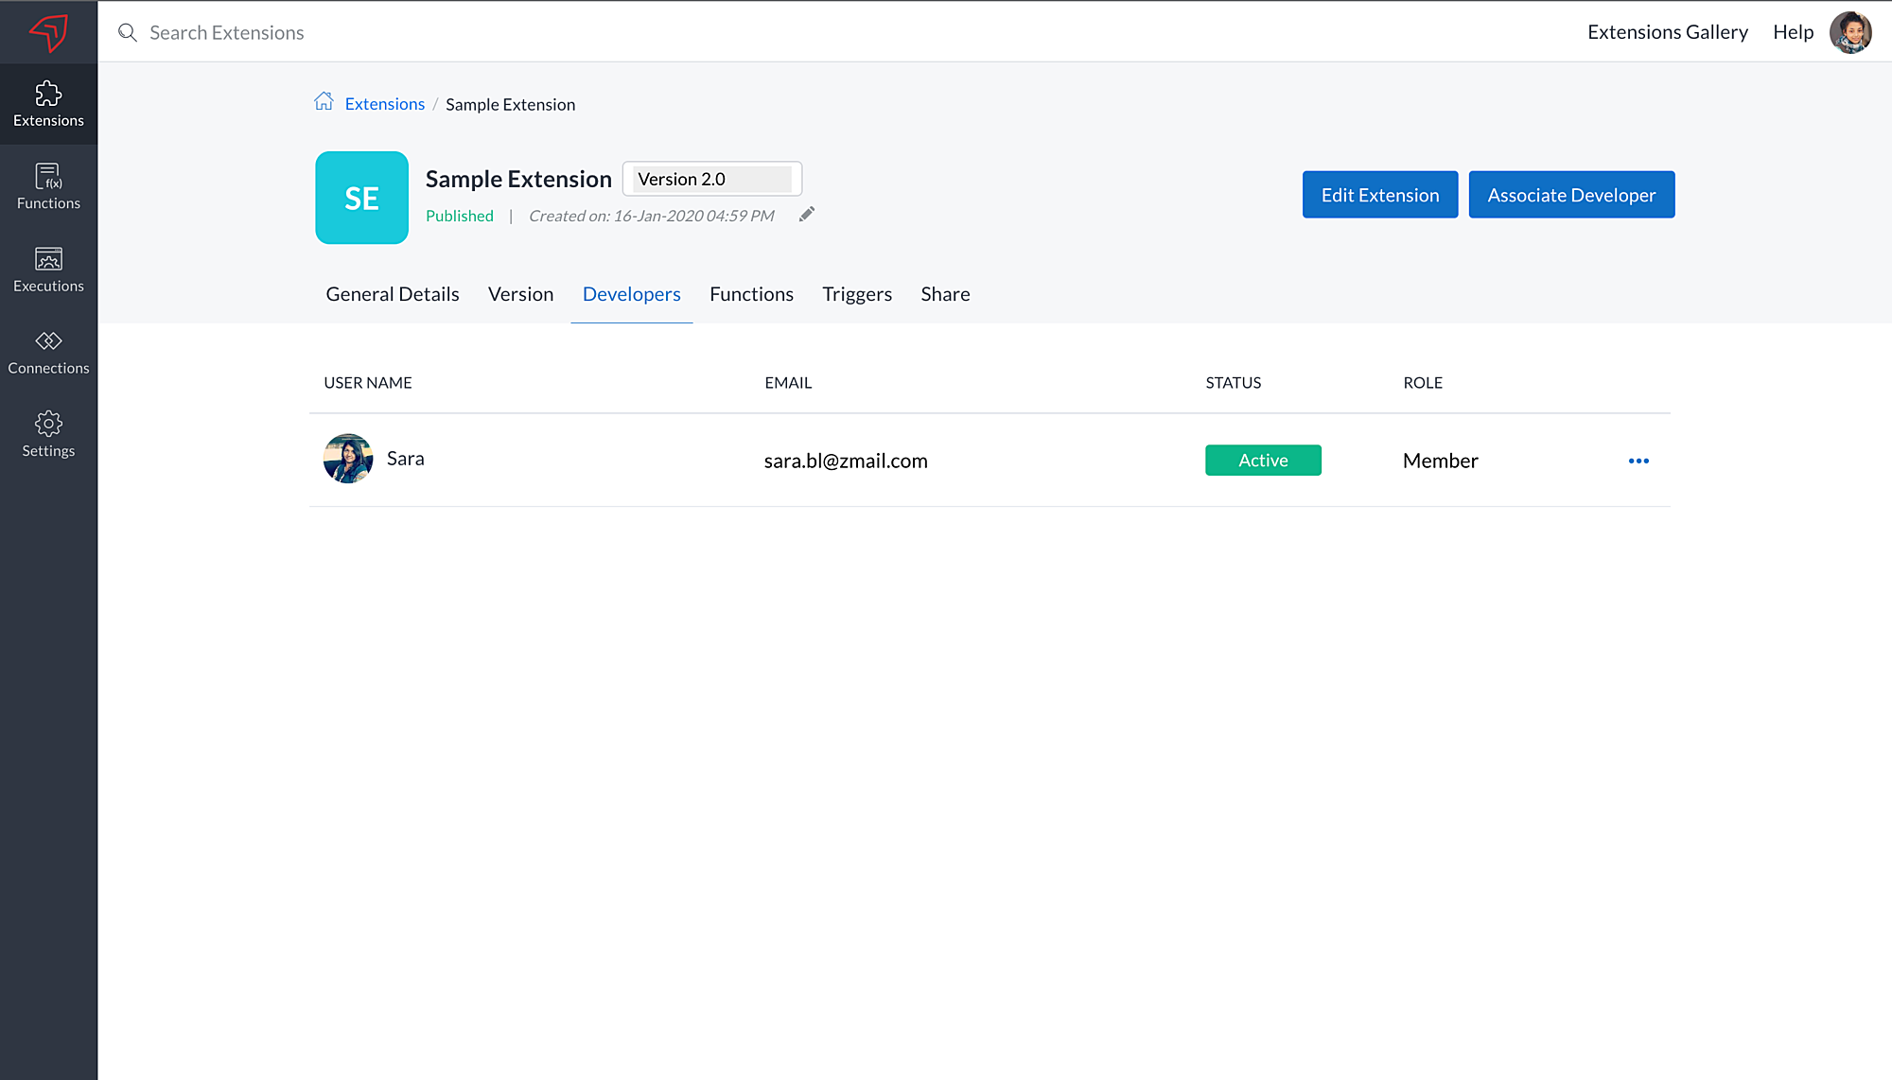The image size is (1892, 1080).
Task: Open the user profile avatar menu
Action: 1850,32
